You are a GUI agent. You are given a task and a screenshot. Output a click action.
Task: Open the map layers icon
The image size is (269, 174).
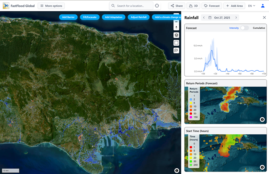click(x=176, y=35)
